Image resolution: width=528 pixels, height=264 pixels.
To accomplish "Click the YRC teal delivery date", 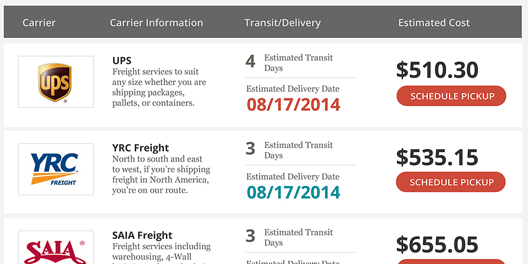I will (293, 193).
